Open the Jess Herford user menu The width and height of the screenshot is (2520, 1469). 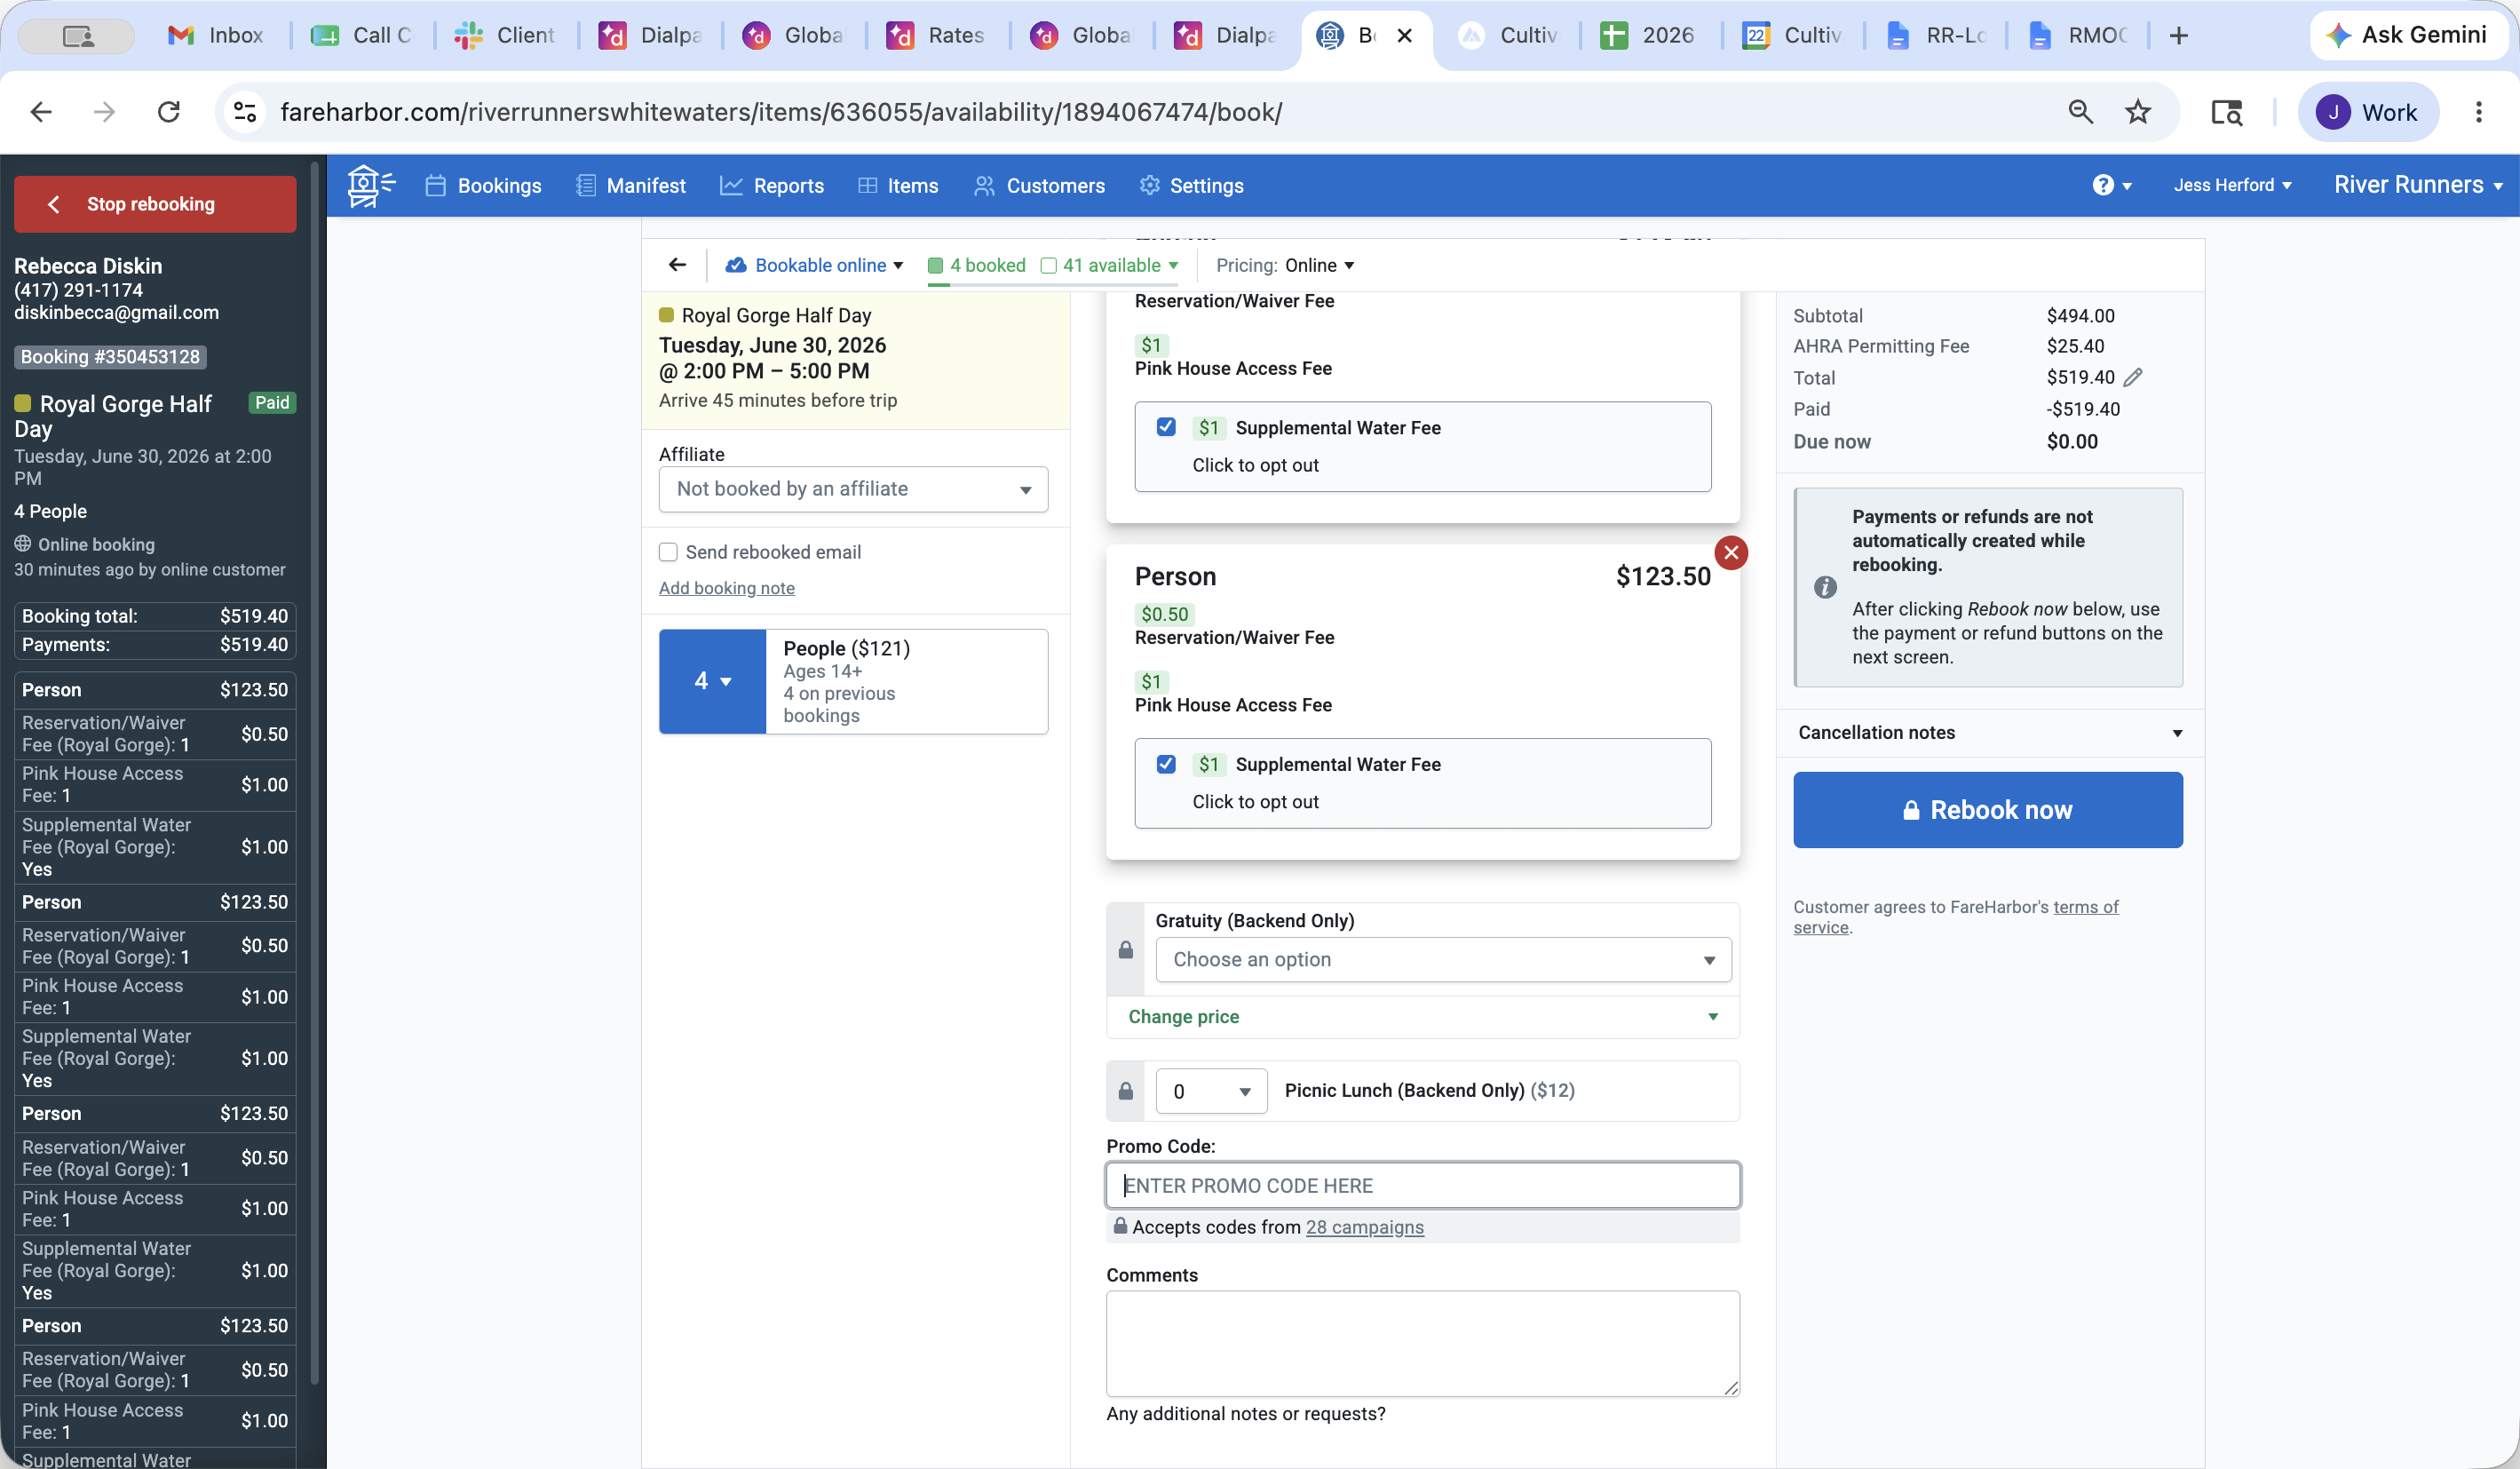coord(2232,185)
